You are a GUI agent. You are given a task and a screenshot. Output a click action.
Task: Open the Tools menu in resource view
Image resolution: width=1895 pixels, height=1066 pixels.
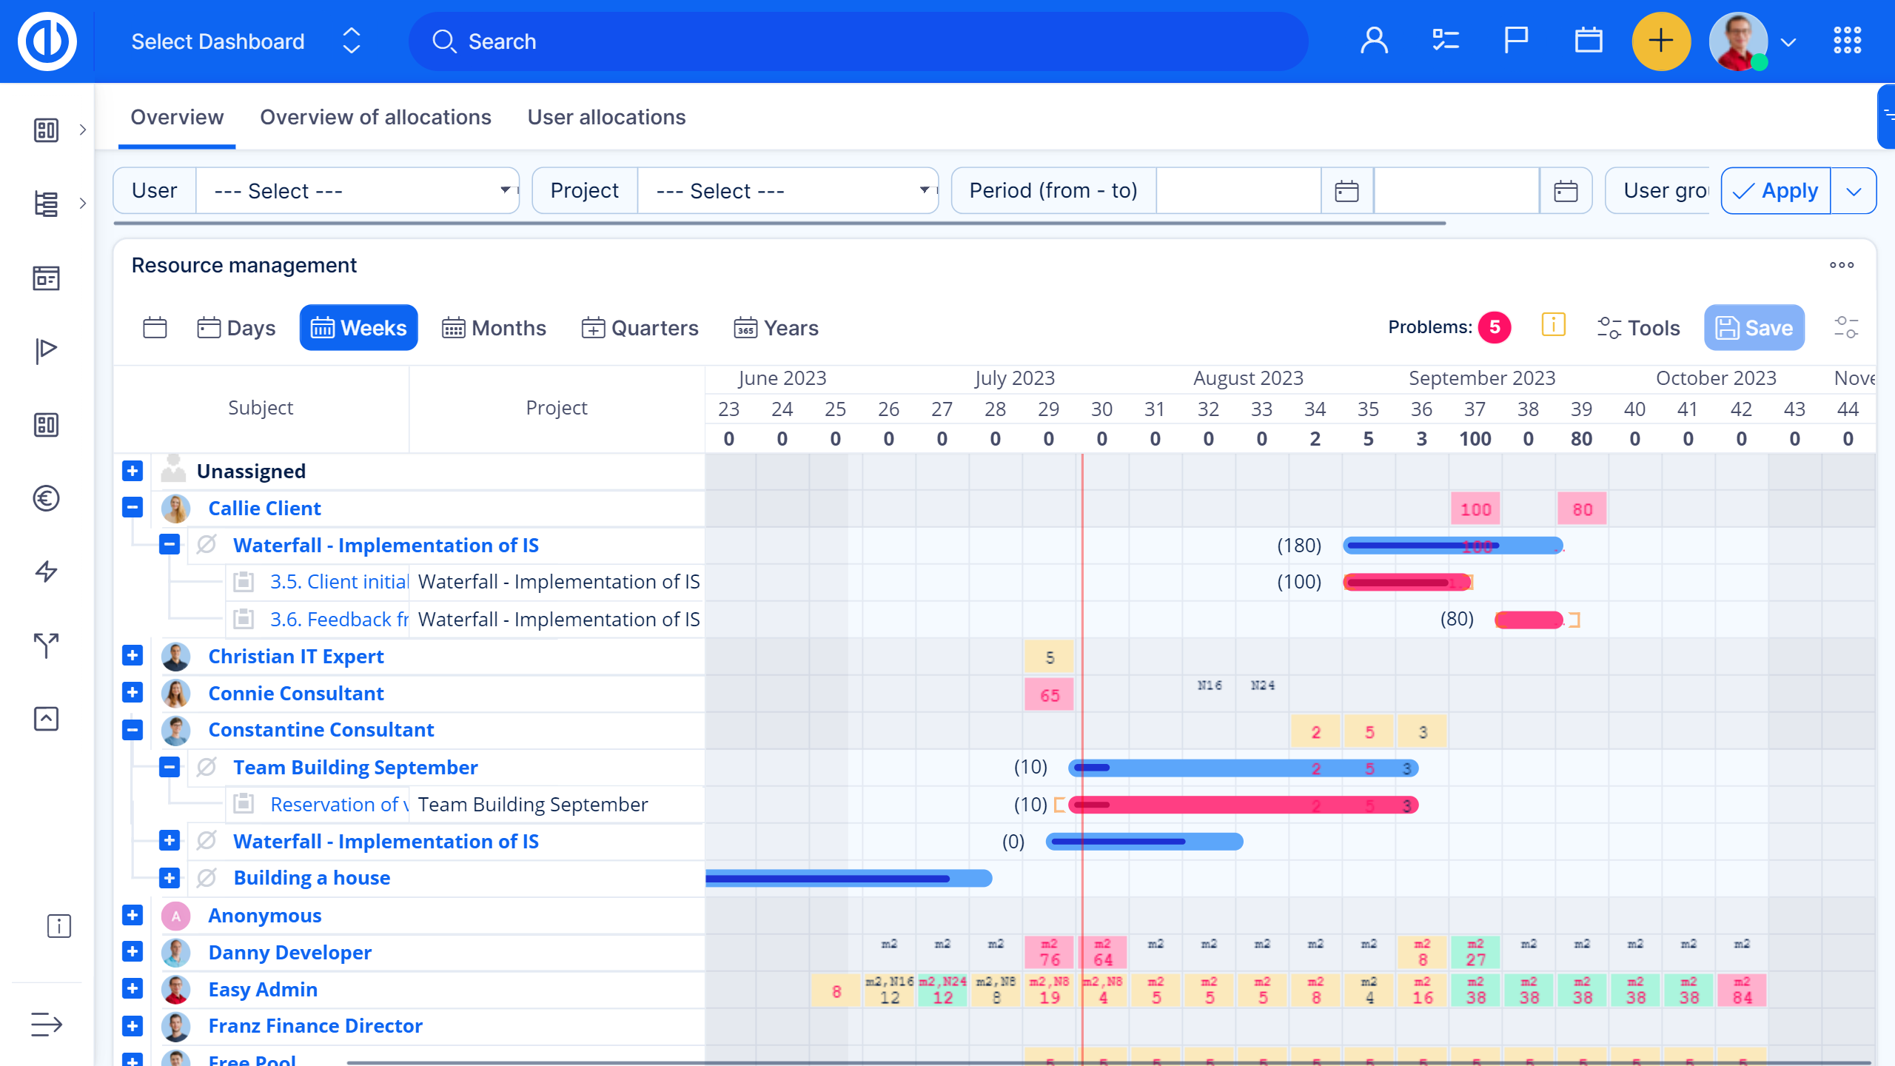point(1640,328)
